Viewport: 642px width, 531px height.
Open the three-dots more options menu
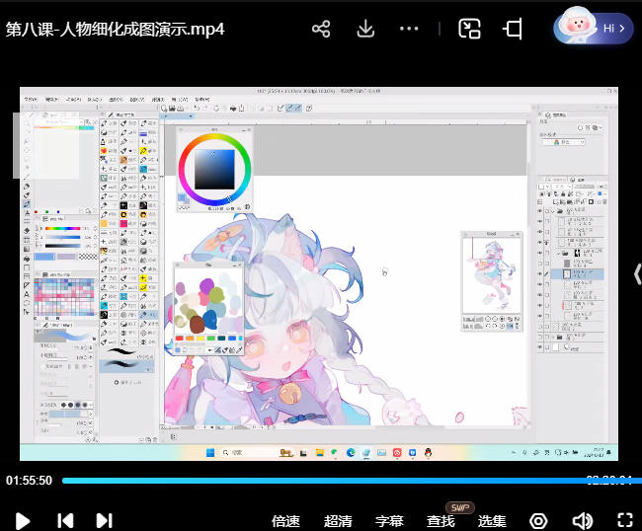[x=409, y=29]
